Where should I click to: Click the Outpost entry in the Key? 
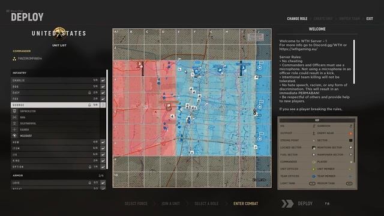click(286, 133)
